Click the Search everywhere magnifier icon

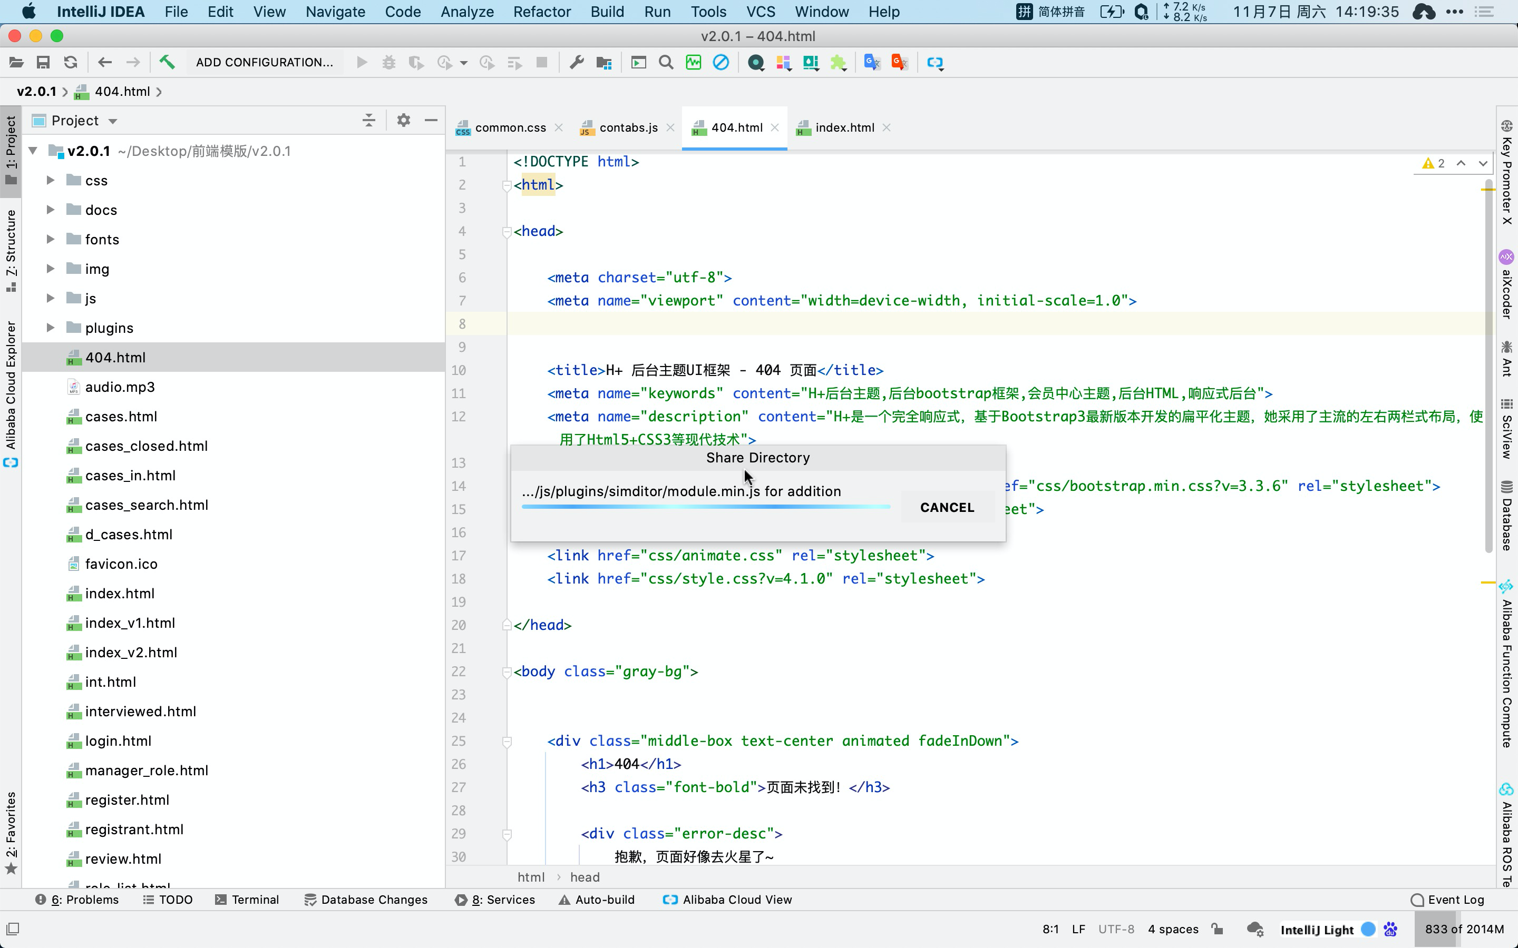point(667,62)
